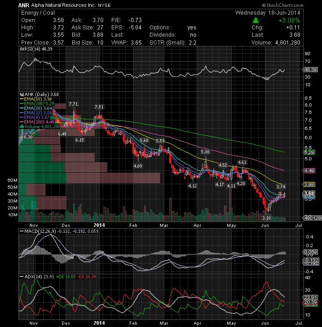Click the RSI(14) 48.39 indicator label
Screen dimensions: 322x327
click(36, 49)
